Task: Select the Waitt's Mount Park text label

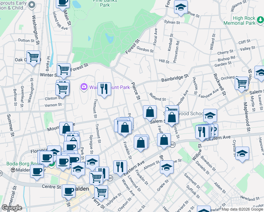Action: pyautogui.click(x=109, y=87)
